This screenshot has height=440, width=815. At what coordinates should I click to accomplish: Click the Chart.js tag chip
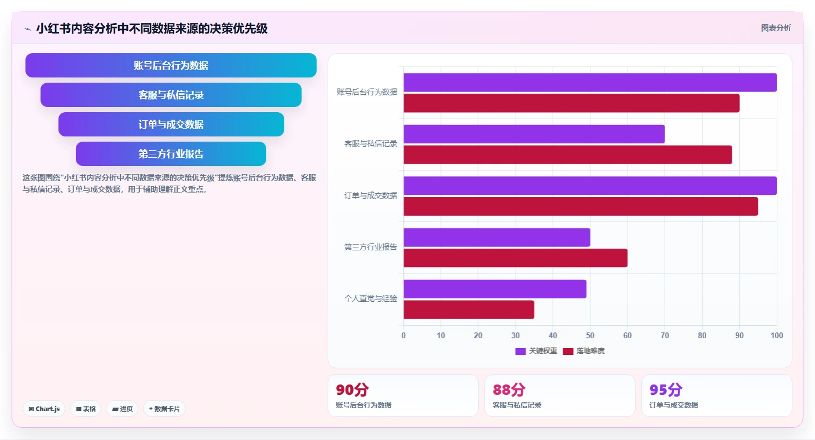[x=45, y=409]
